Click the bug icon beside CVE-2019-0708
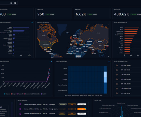Viewport: 141px width, 117px height. [117, 93]
